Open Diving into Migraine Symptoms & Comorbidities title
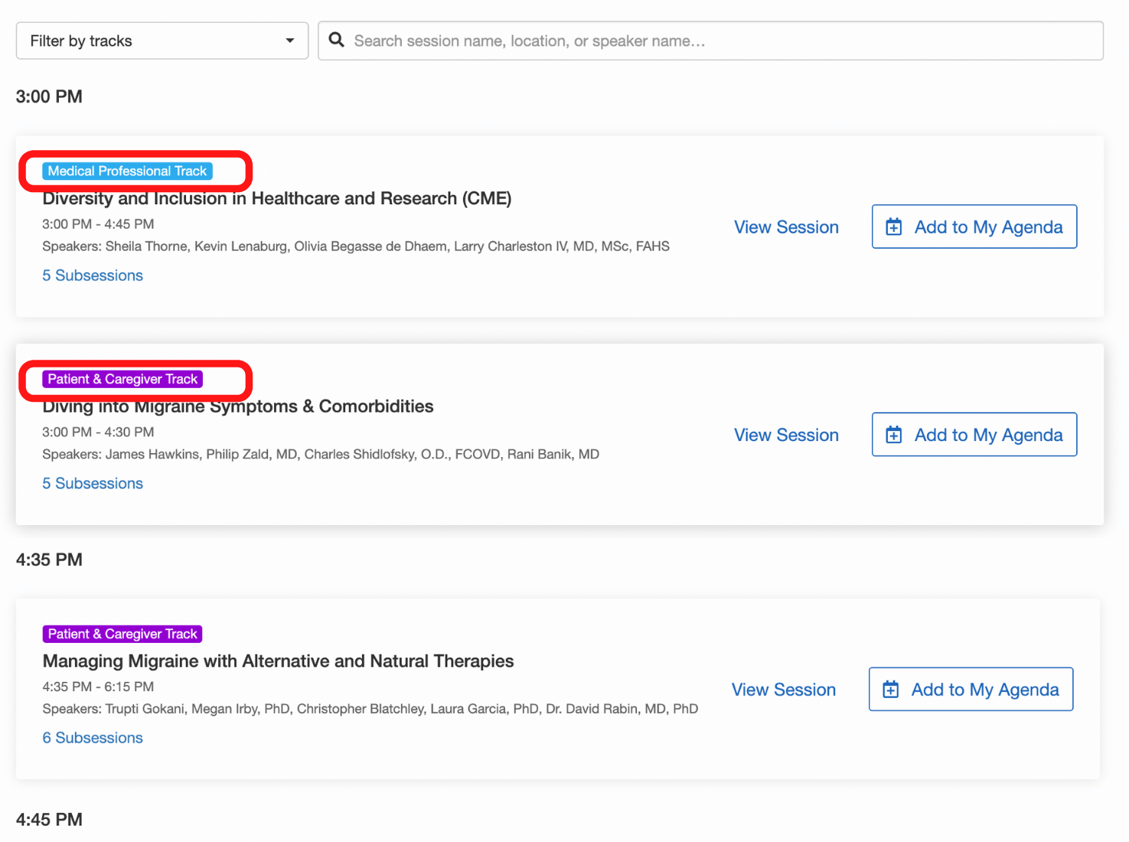Screen dimensions: 1129x842 [x=238, y=406]
